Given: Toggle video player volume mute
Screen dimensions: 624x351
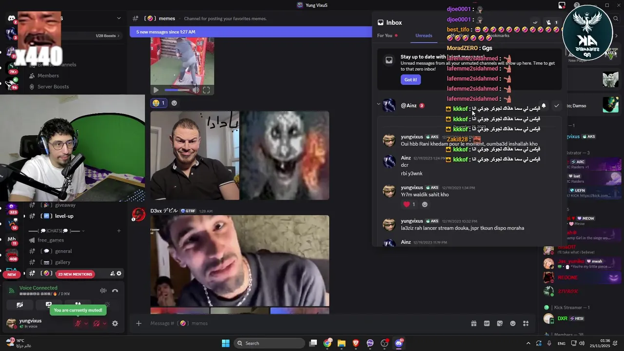Looking at the screenshot, I should point(195,90).
